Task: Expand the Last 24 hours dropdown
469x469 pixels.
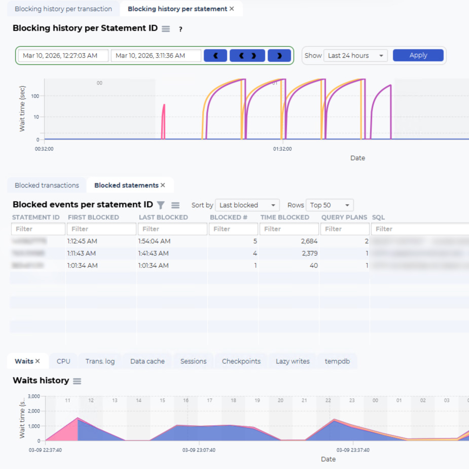Action: tap(355, 56)
